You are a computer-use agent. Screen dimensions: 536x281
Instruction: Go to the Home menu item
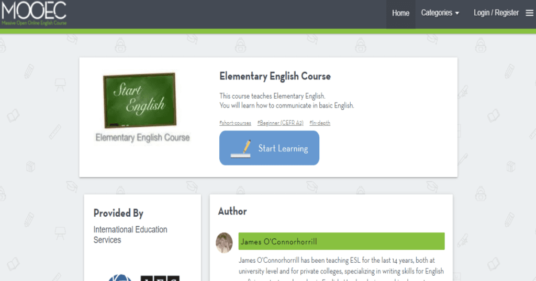(400, 13)
